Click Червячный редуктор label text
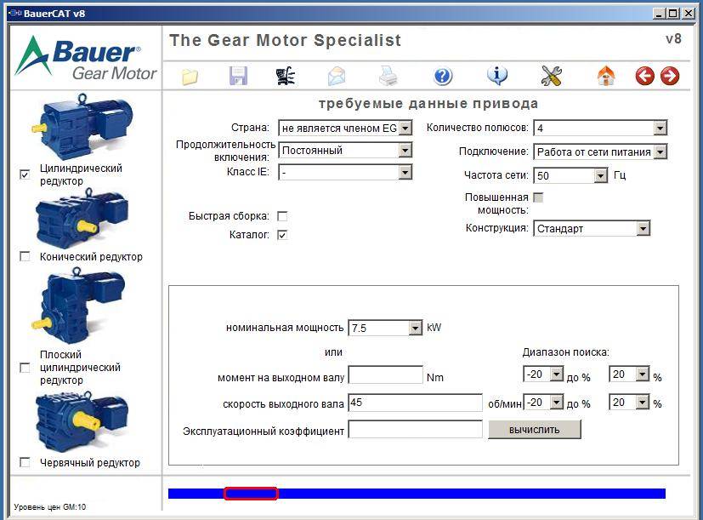 pyautogui.click(x=89, y=462)
